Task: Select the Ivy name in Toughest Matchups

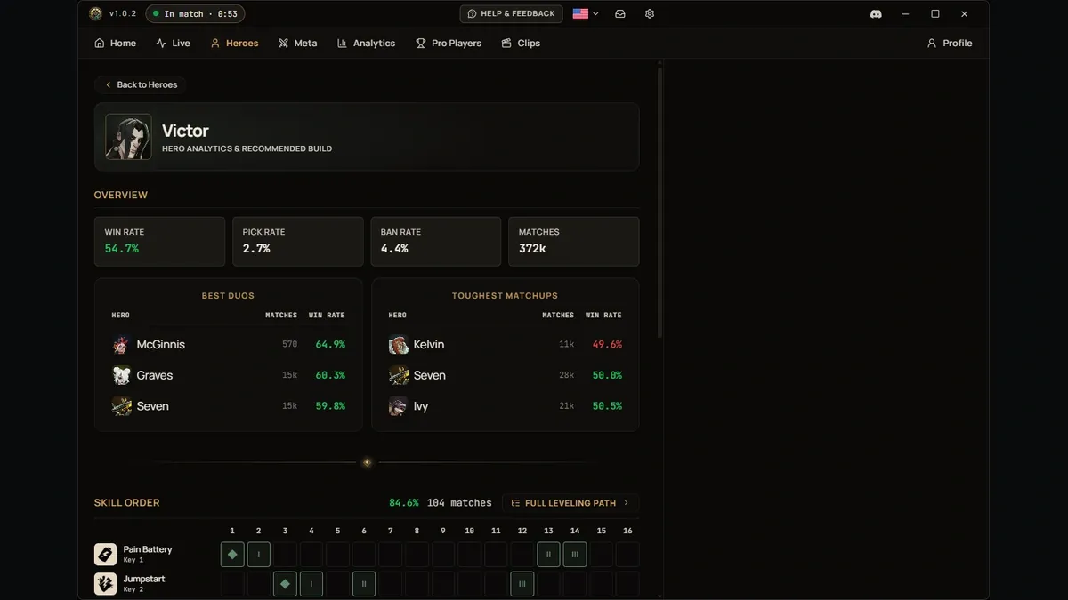Action: [421, 406]
